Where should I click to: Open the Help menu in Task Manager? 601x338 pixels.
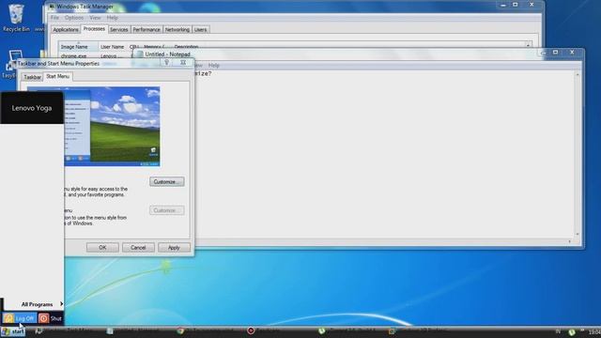click(x=113, y=18)
